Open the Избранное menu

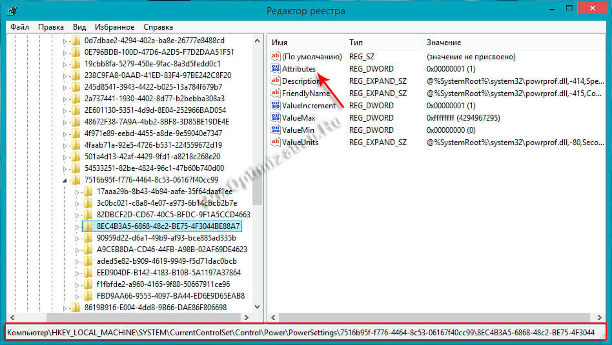[114, 27]
